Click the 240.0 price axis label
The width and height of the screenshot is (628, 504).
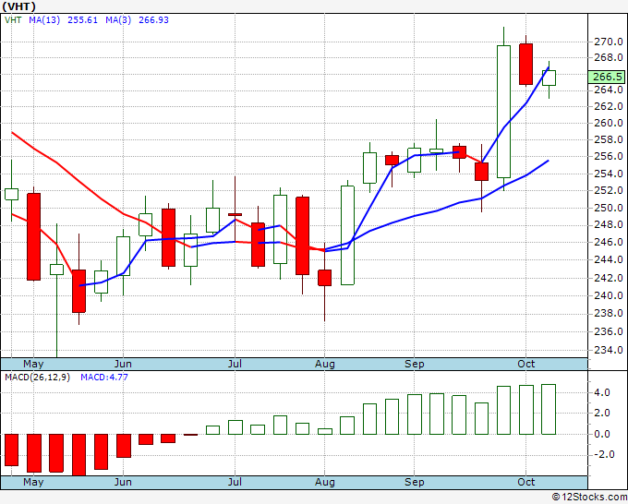tap(609, 295)
